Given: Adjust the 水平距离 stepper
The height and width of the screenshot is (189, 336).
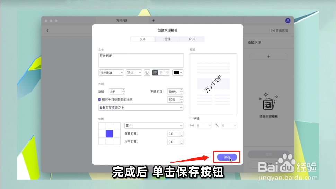Looking at the screenshot, I should pyautogui.click(x=182, y=142).
